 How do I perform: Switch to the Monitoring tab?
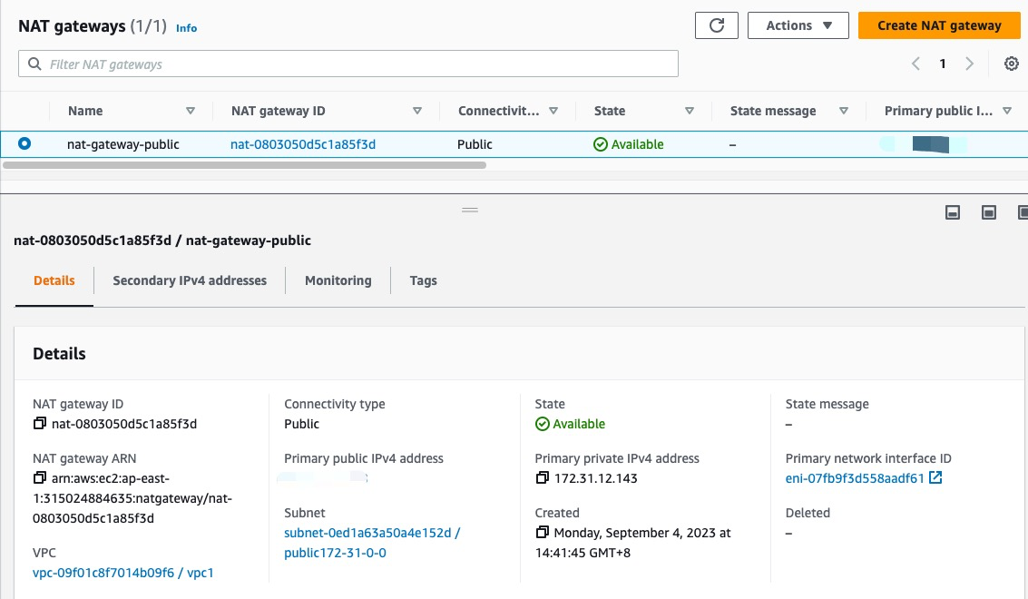pos(338,280)
